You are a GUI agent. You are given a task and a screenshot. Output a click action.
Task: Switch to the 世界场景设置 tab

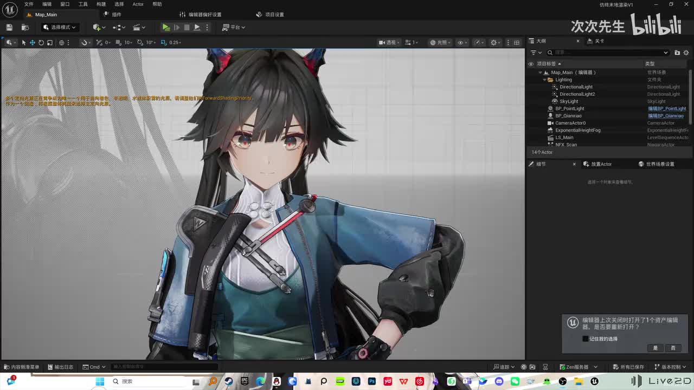coord(656,164)
